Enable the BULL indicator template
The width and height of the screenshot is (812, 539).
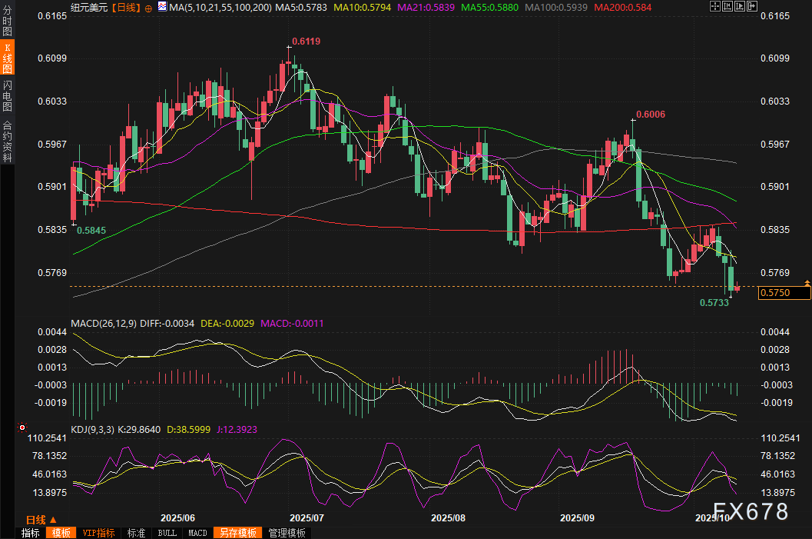coord(167,533)
